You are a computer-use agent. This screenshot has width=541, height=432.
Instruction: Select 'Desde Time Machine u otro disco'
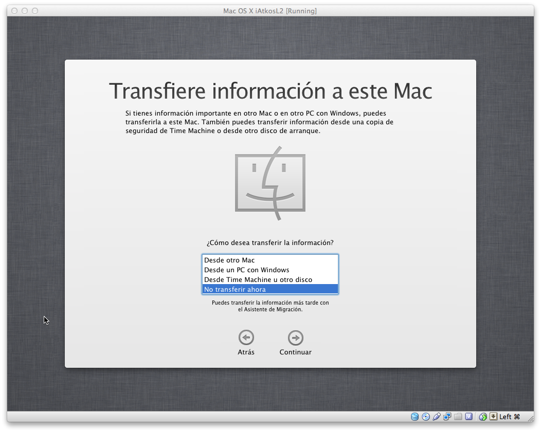coord(270,279)
